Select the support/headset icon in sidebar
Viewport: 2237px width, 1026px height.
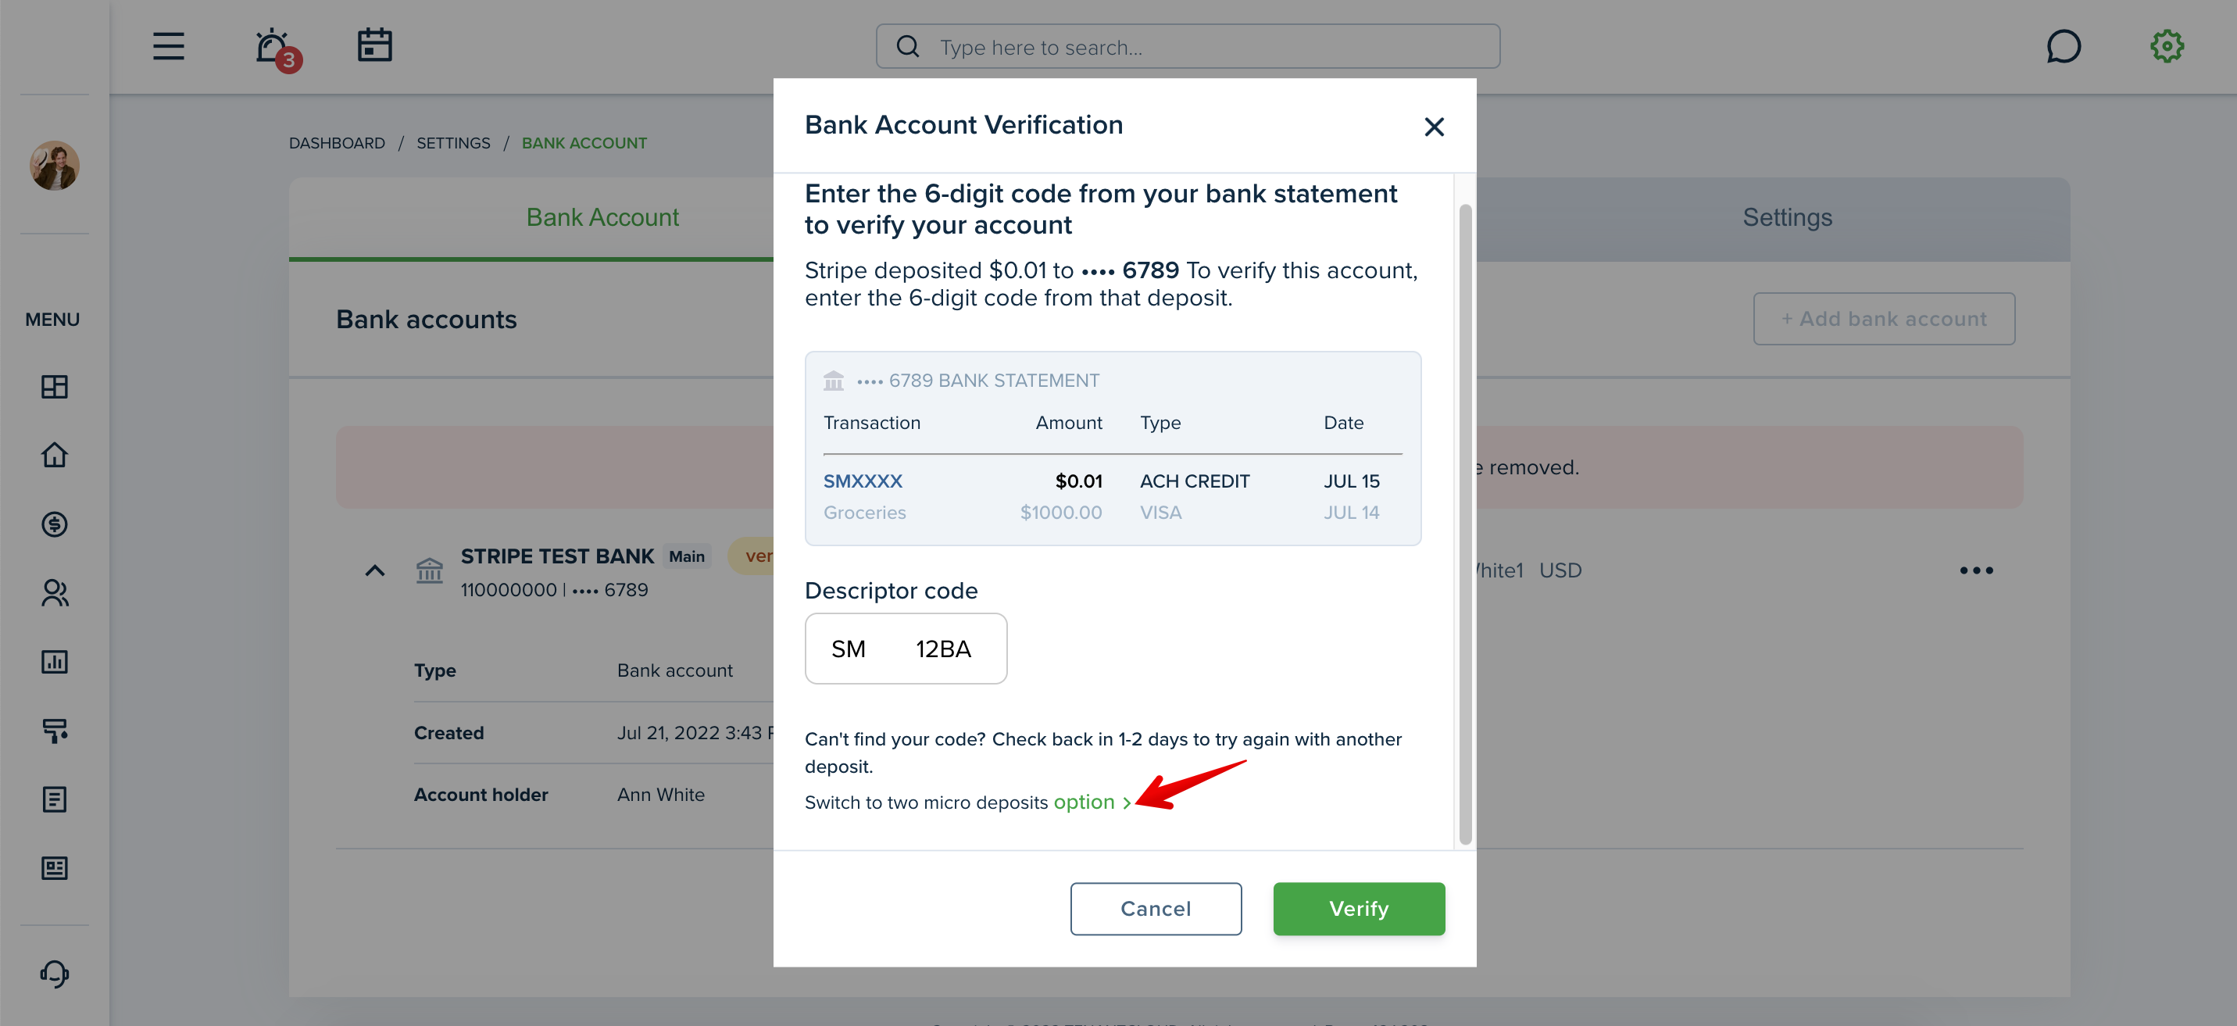coord(54,974)
